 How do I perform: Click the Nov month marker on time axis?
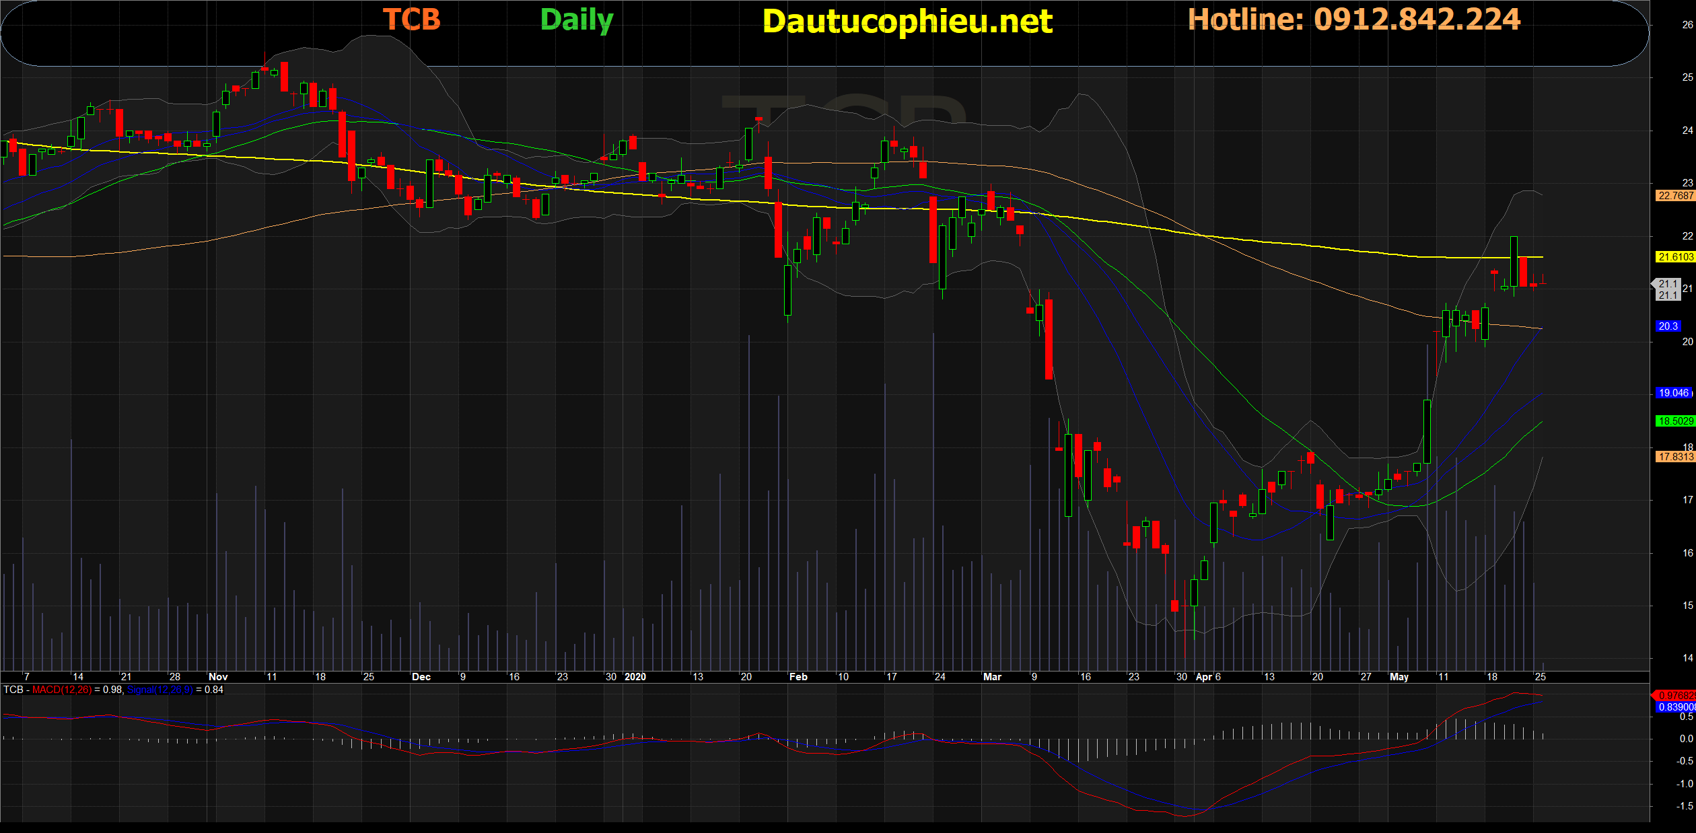coord(218,677)
